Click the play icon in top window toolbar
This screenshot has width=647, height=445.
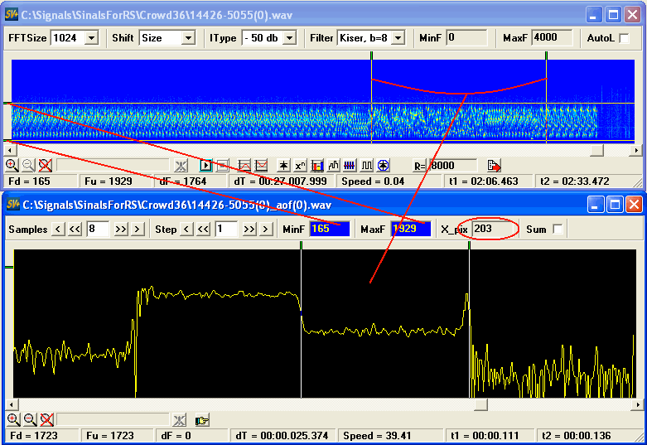pyautogui.click(x=206, y=165)
